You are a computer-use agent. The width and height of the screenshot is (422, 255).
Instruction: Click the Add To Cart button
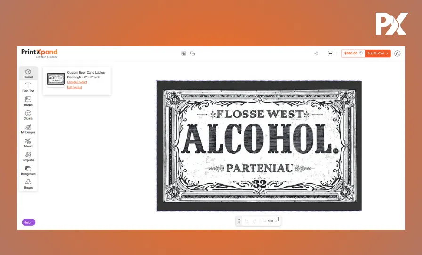coord(378,54)
